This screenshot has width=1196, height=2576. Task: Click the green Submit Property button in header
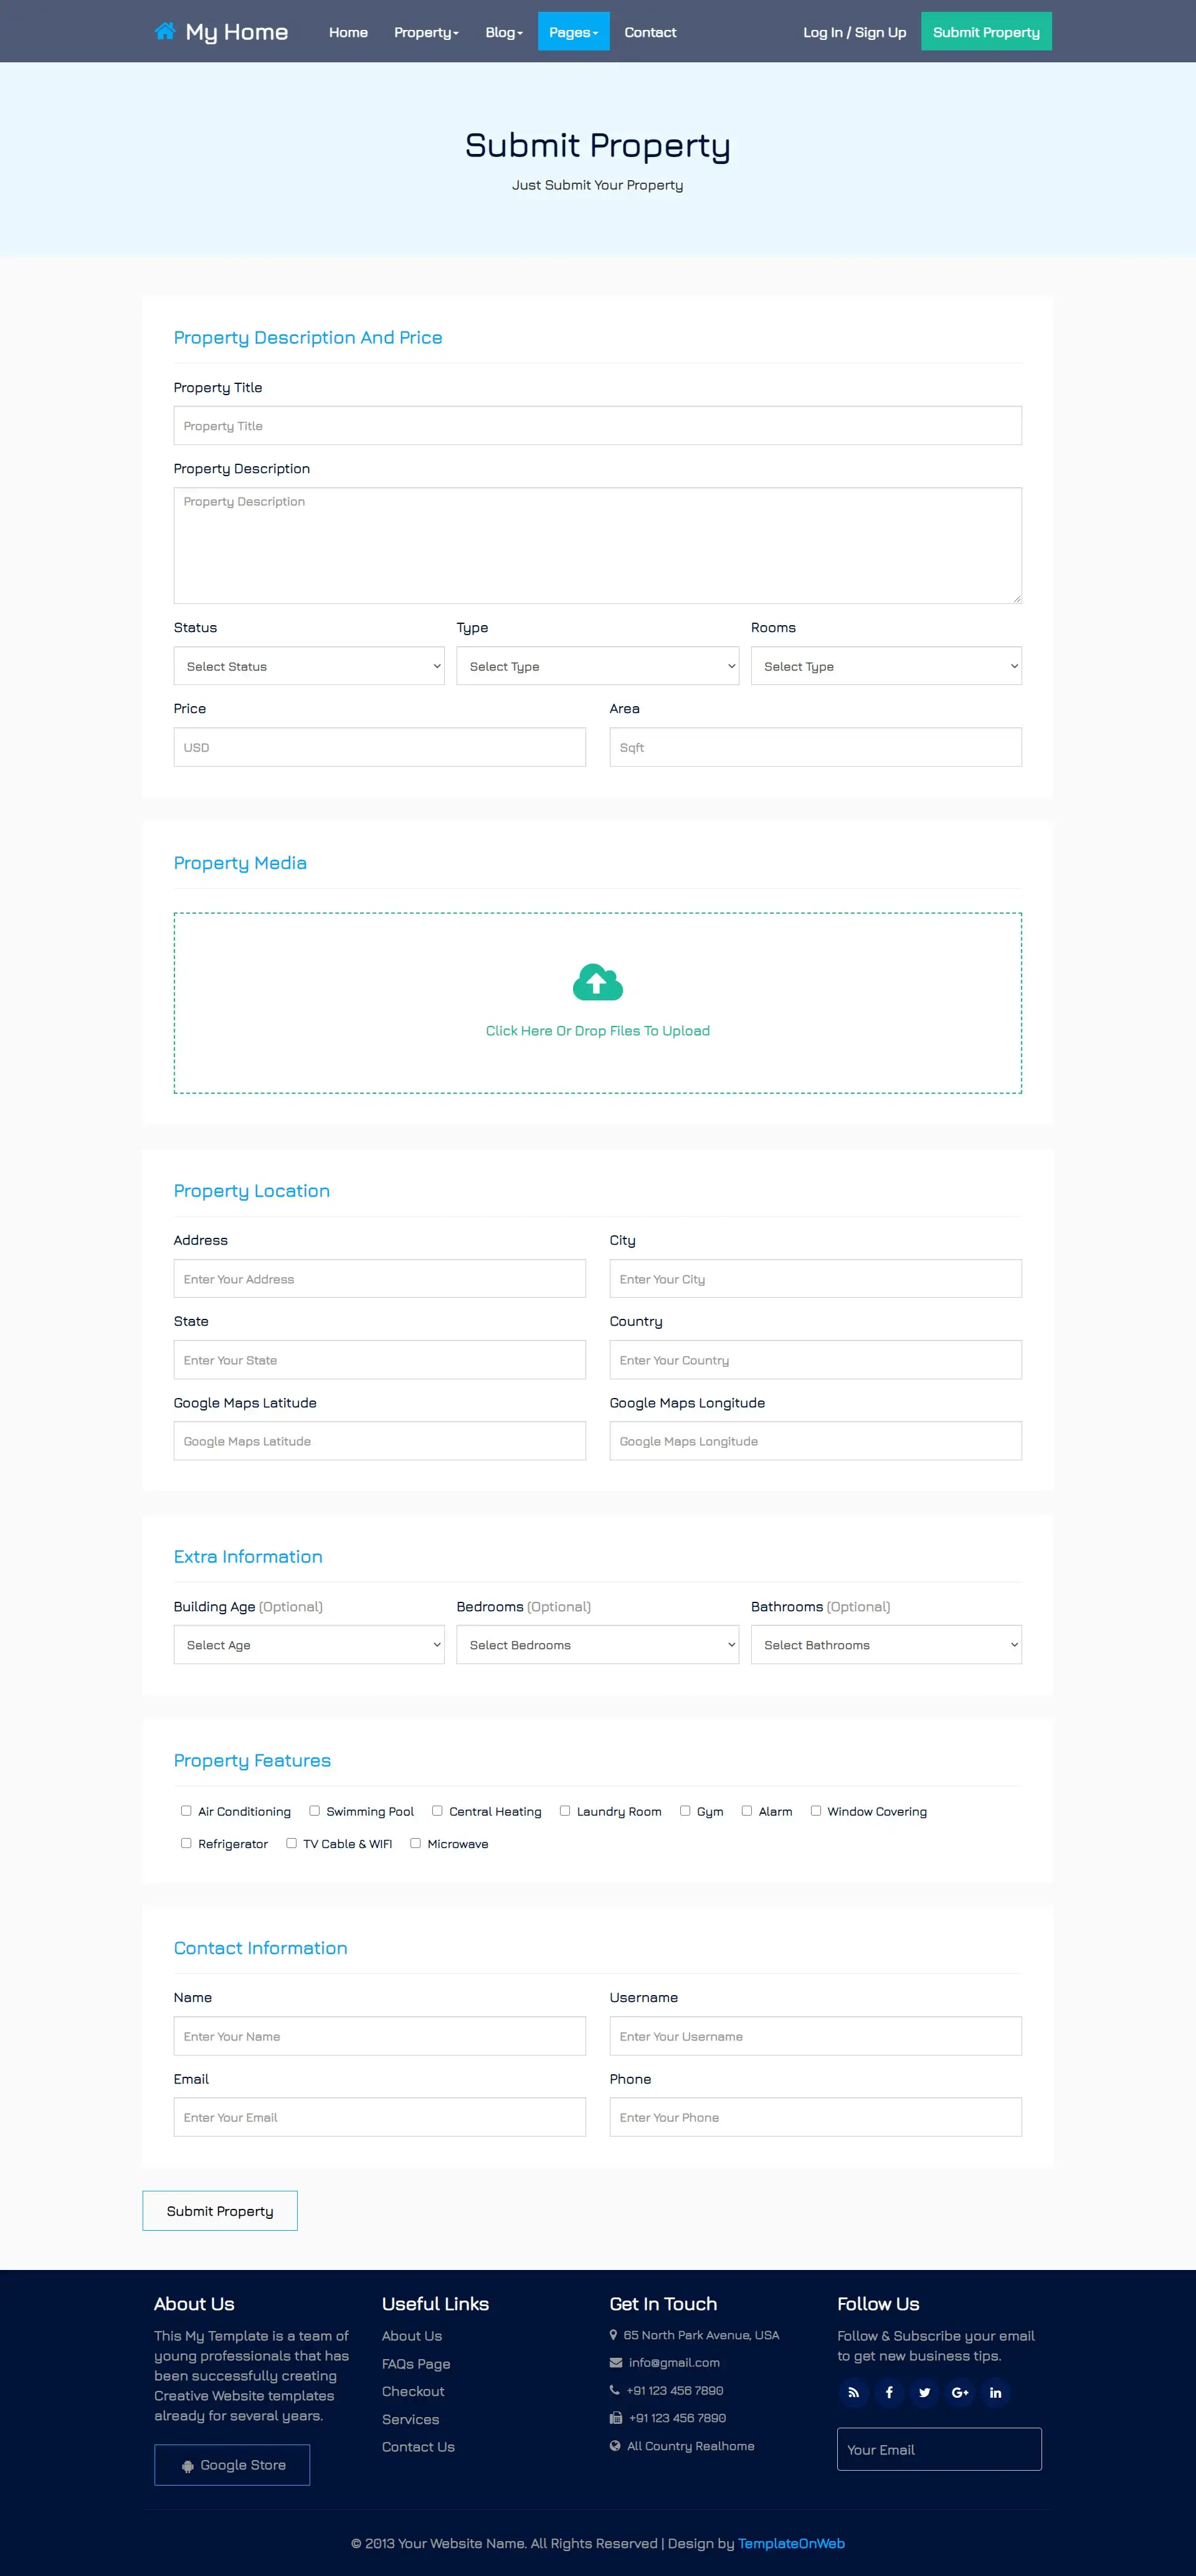click(985, 31)
